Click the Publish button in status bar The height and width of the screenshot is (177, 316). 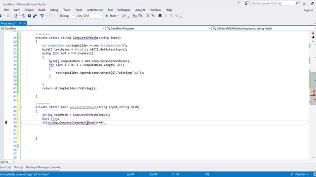pyautogui.click(x=300, y=175)
